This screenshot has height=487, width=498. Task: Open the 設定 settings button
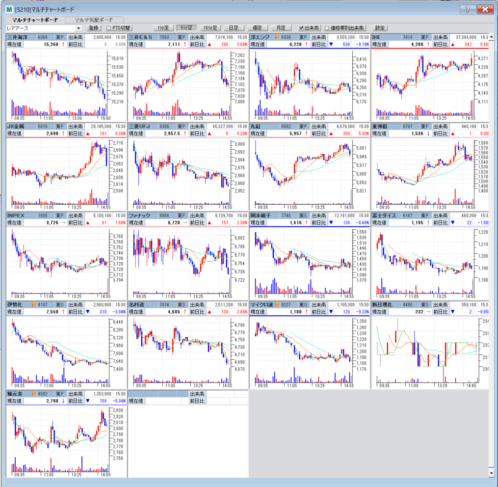point(380,28)
